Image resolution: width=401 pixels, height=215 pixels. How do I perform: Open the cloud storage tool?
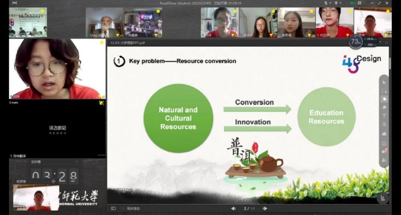384,134
